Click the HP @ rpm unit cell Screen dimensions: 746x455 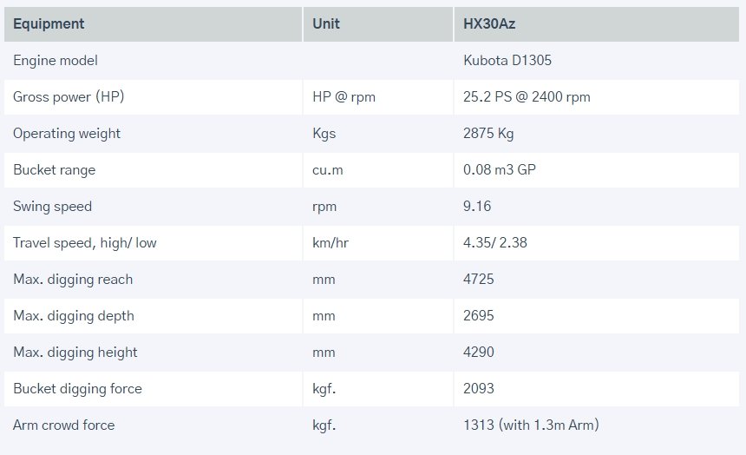pos(344,97)
